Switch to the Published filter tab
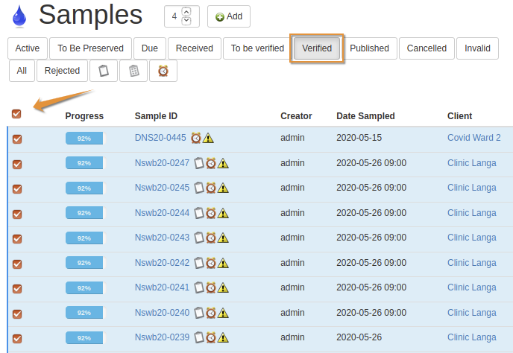 click(x=369, y=48)
